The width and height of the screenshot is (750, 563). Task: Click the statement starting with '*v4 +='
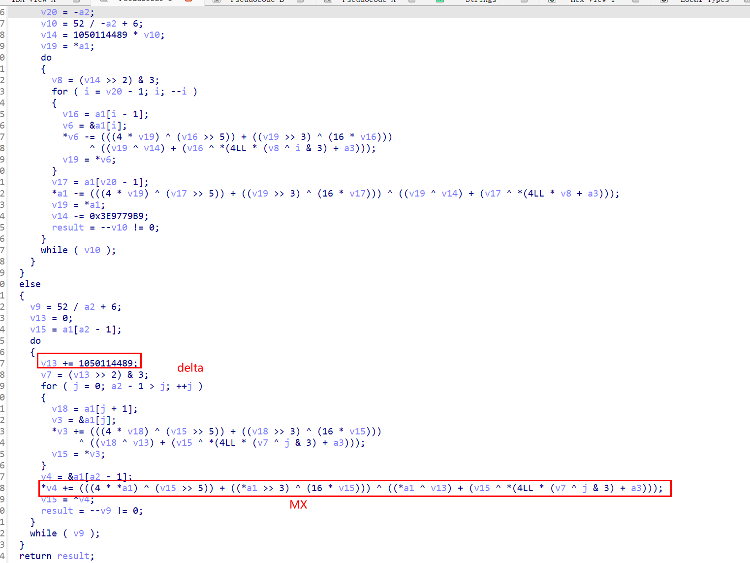(352, 488)
